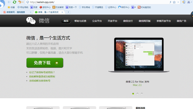Click the orange sidebar panel icon
Viewport: 193px width, 109px height.
pyautogui.click(x=184, y=2)
